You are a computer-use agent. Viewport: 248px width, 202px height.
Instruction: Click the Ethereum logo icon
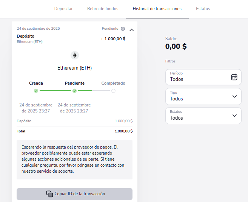74,56
